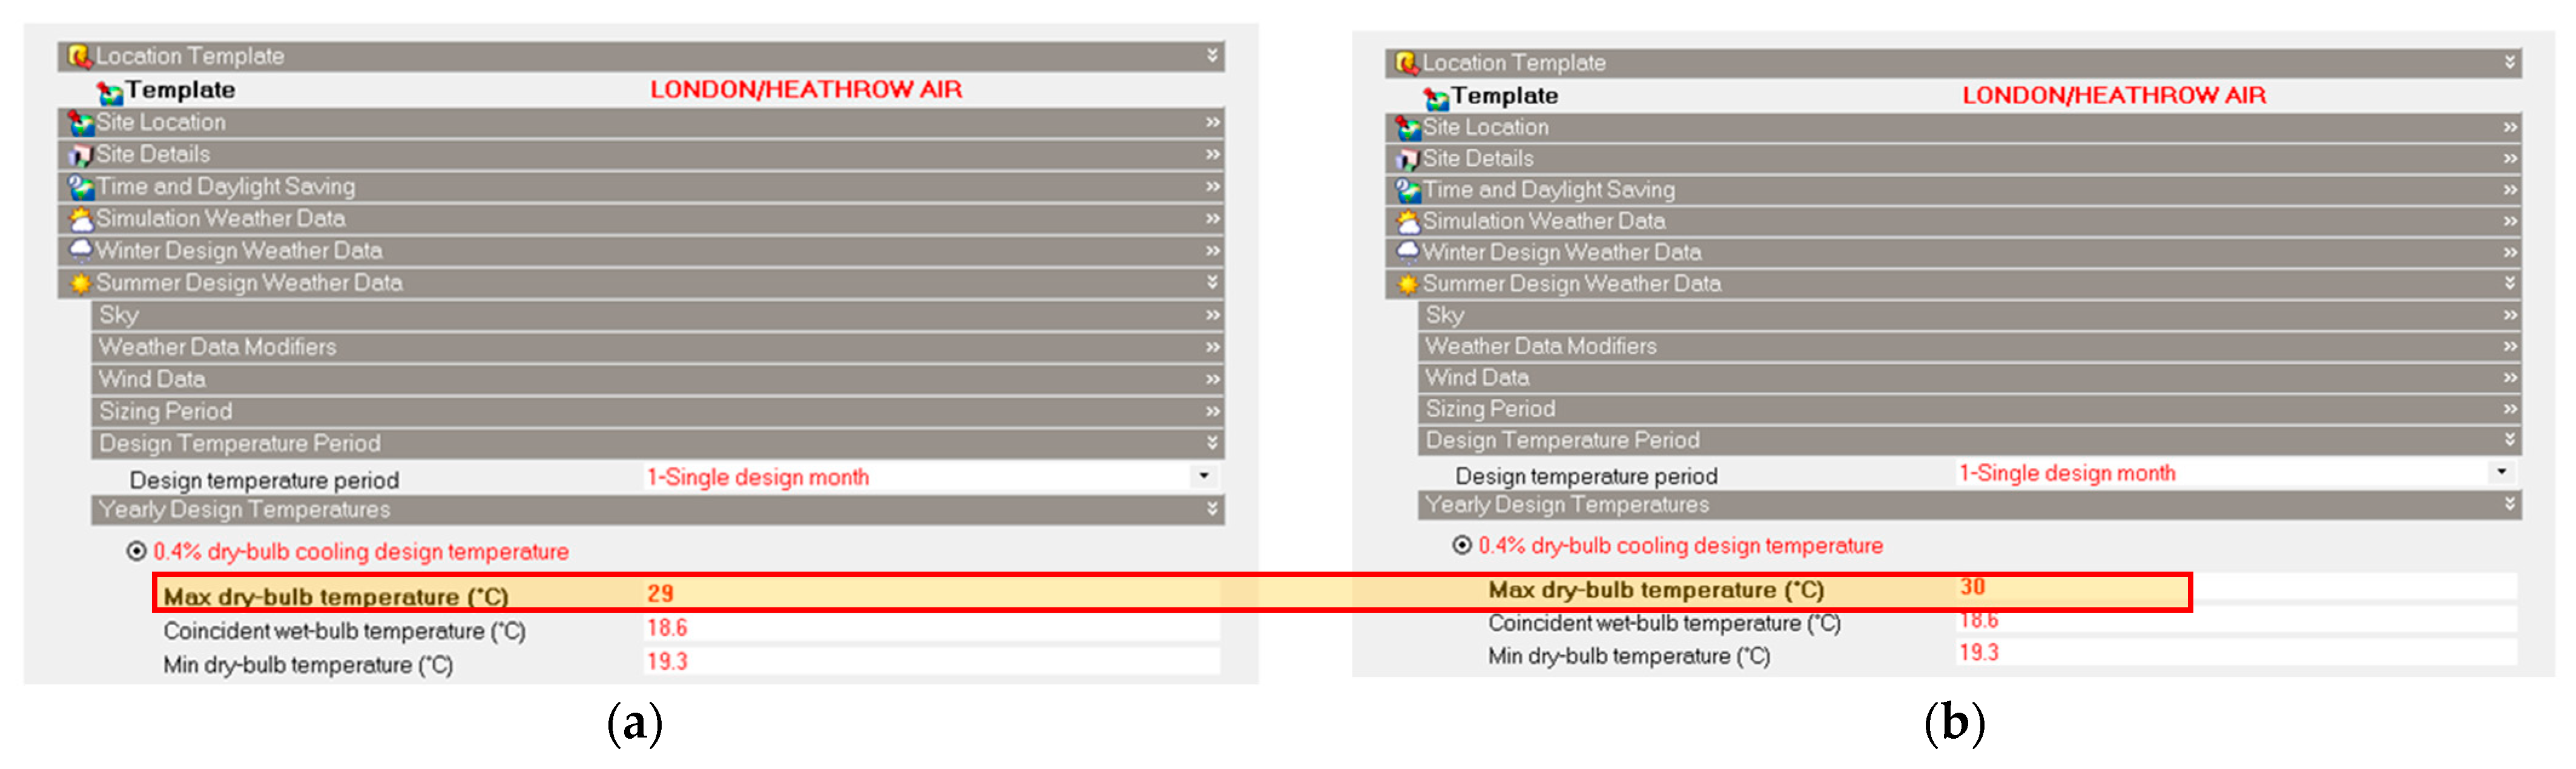Viewport: 2576px width, 769px height.
Task: Click Simulation Weather Data icon in right panel
Action: [1408, 221]
